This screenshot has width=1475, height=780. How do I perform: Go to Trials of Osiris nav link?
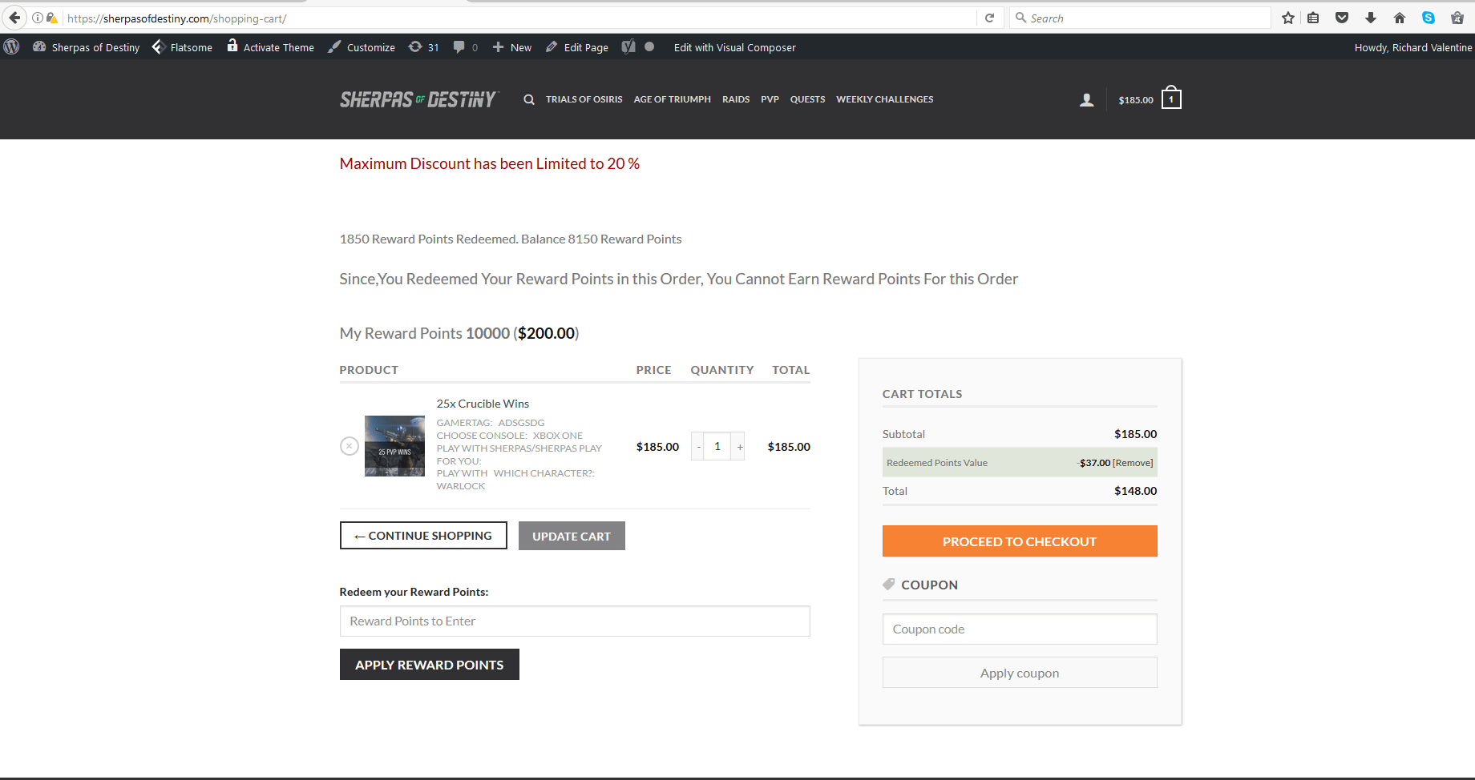coord(584,99)
